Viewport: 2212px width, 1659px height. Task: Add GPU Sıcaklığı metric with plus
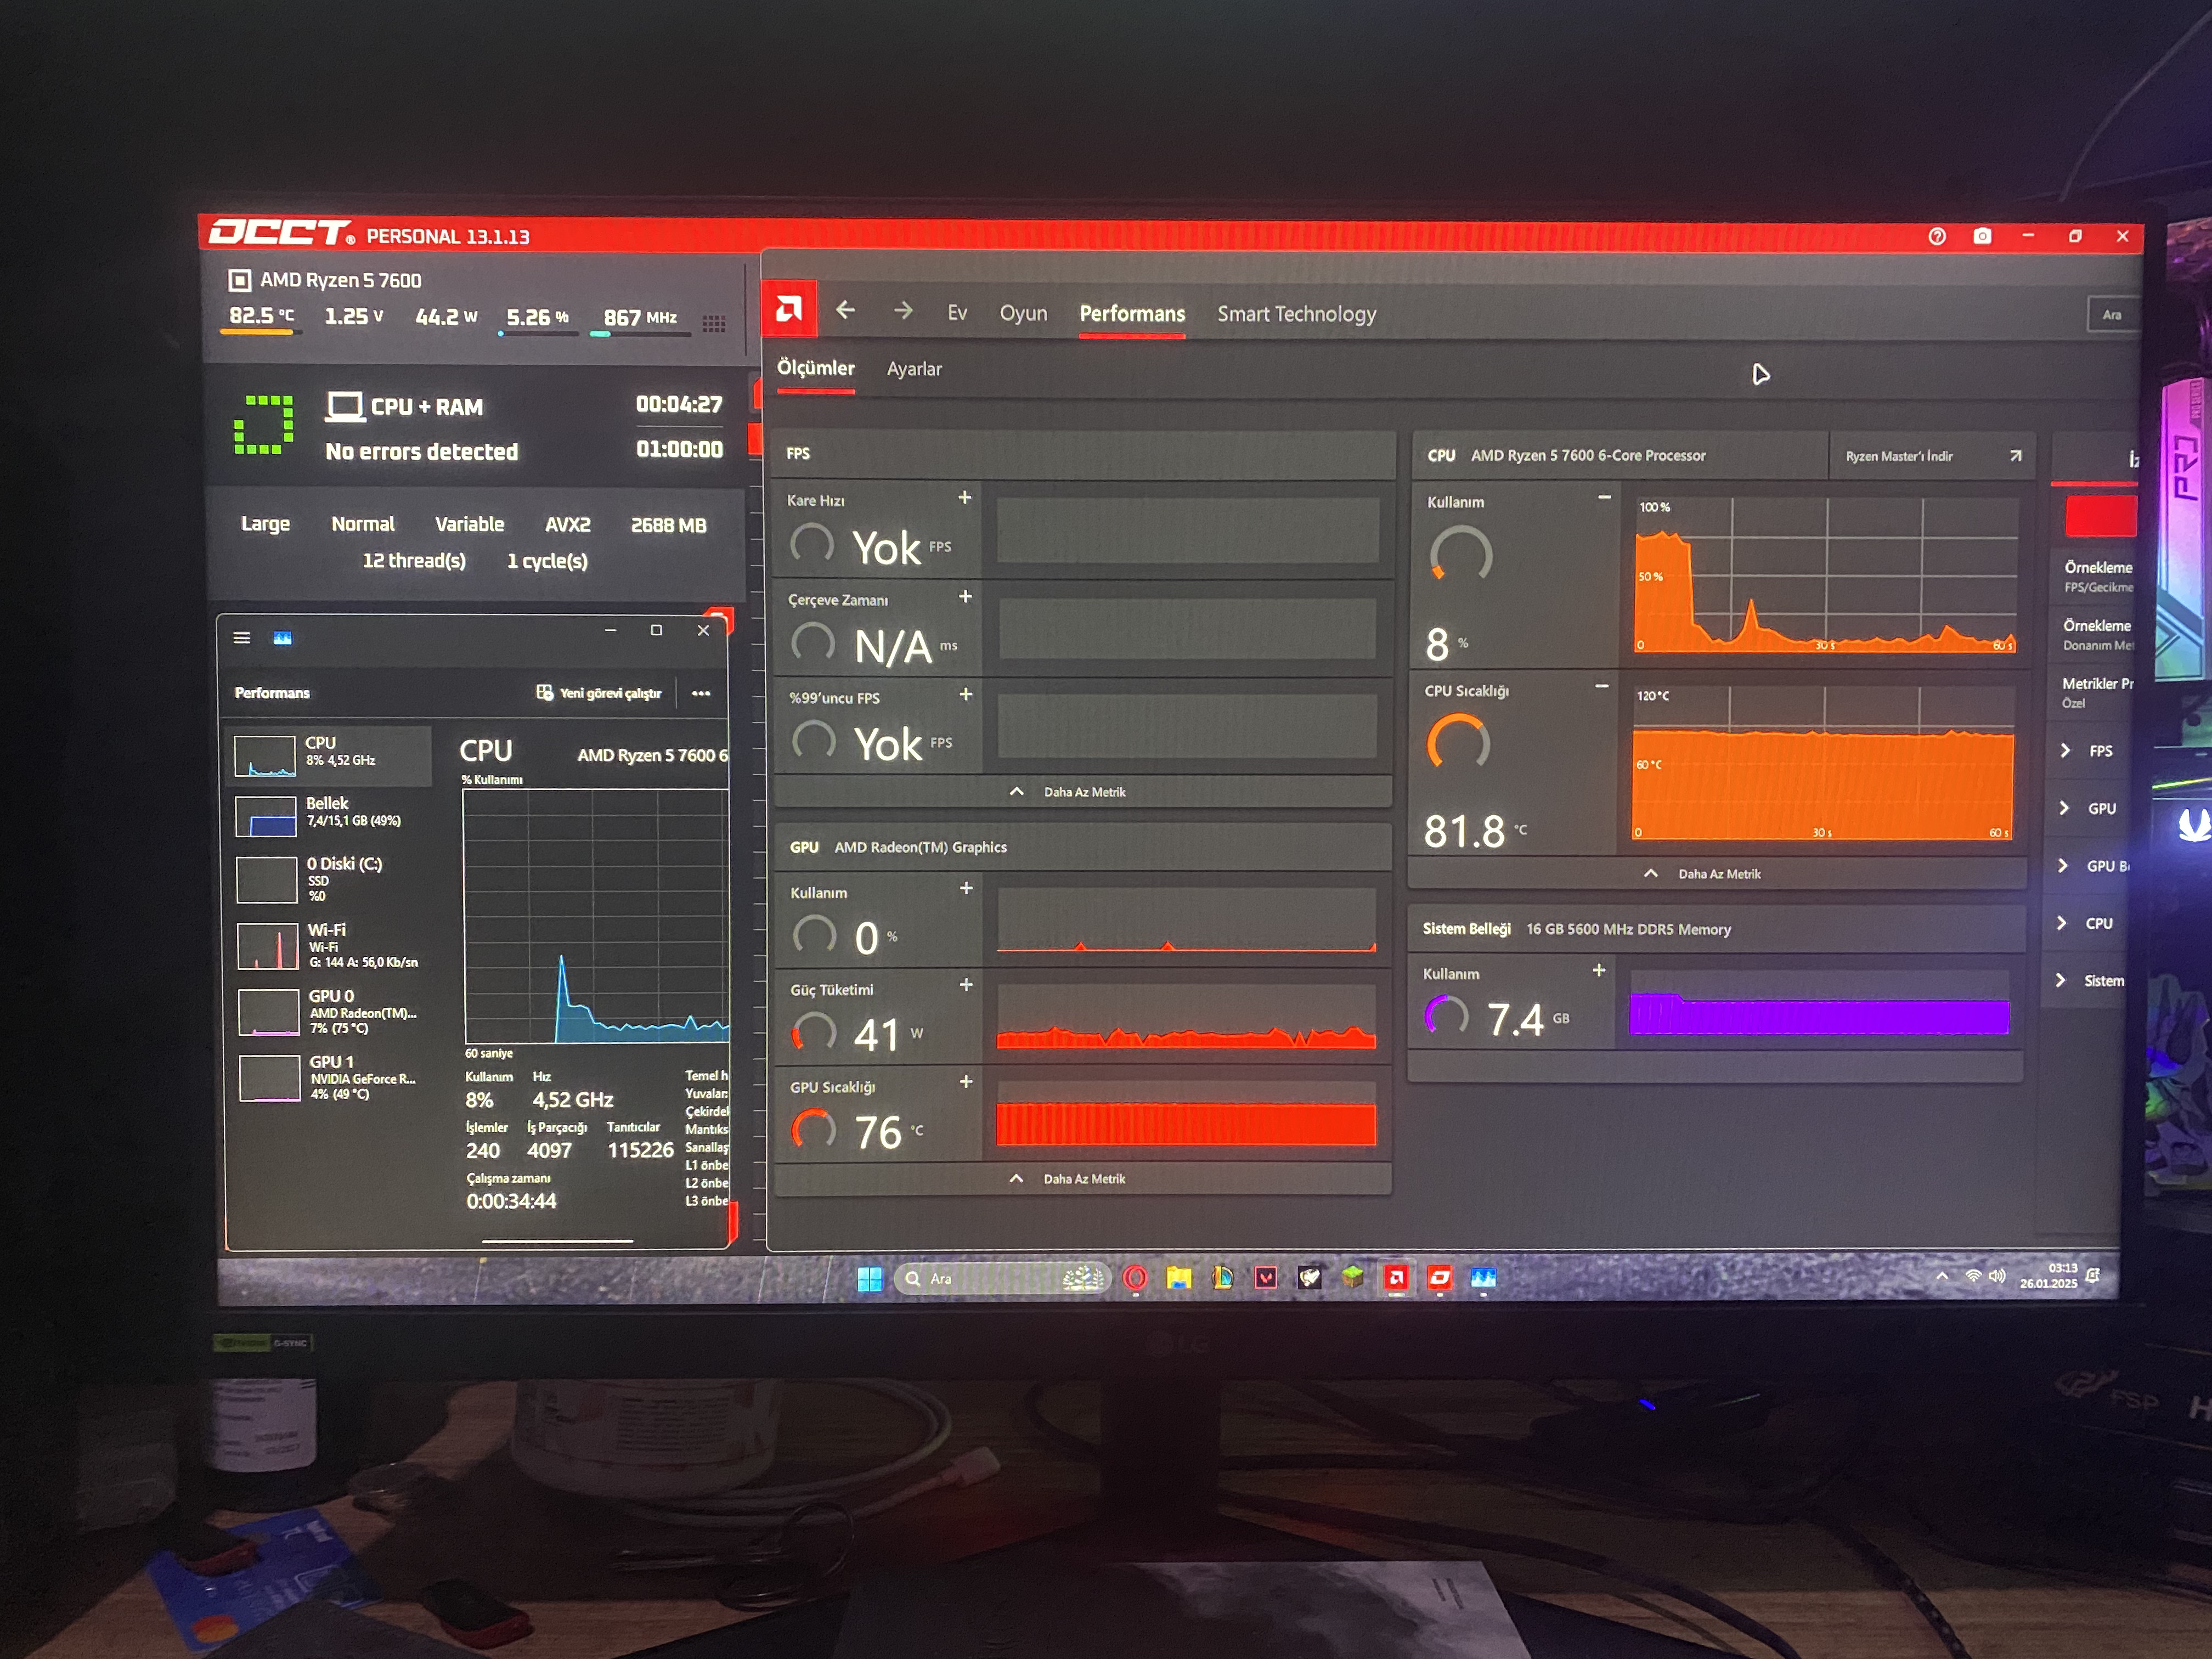[966, 1082]
